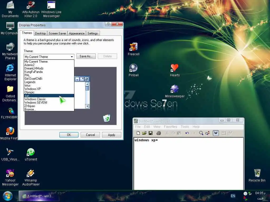Image resolution: width=270 pixels, height=202 pixels.
Task: Choose PAL theme option
Action: click(49, 75)
